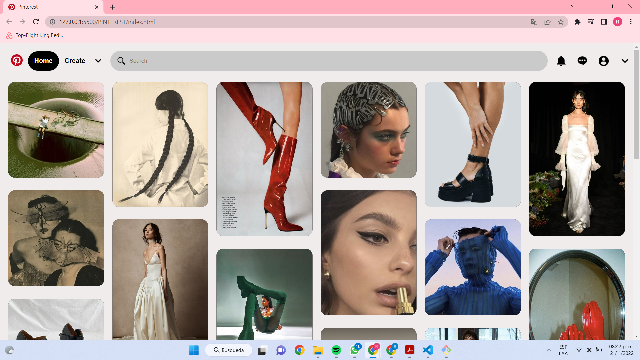Click the browser address bar URL

click(107, 22)
